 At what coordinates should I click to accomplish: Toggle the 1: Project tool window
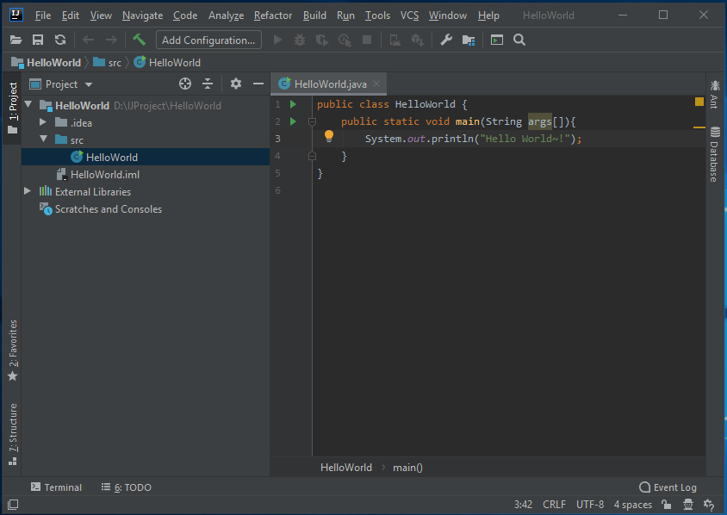(13, 108)
